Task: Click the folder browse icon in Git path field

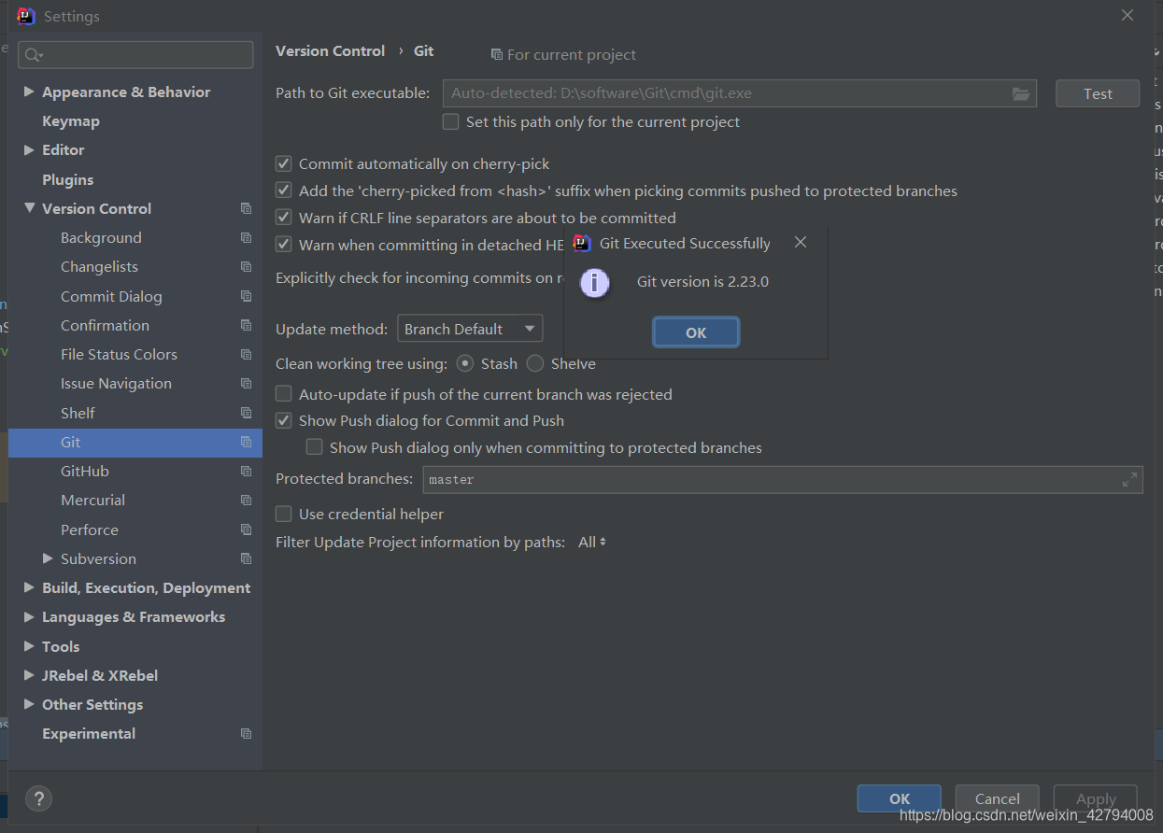Action: [1020, 93]
